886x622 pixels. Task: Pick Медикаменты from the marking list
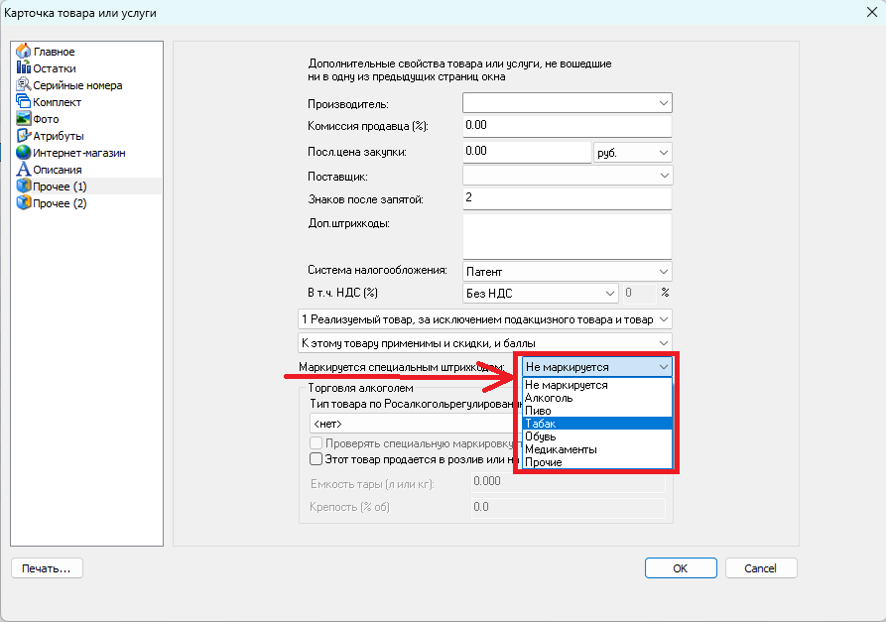click(x=597, y=449)
